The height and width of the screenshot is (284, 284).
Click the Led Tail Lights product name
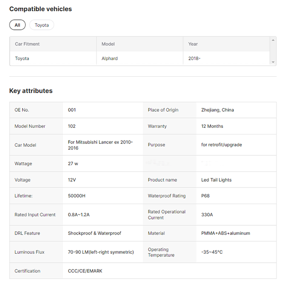[x=216, y=180]
